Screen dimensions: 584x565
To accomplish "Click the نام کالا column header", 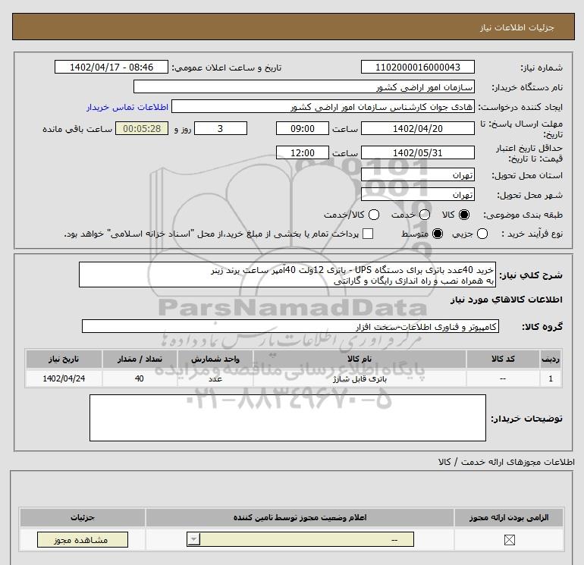I will click(360, 359).
